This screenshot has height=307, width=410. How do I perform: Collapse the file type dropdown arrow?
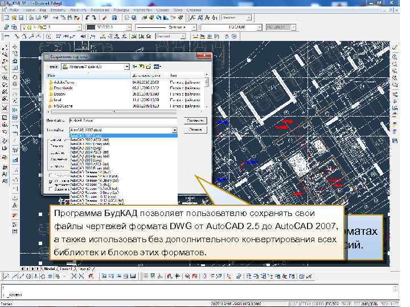click(174, 130)
